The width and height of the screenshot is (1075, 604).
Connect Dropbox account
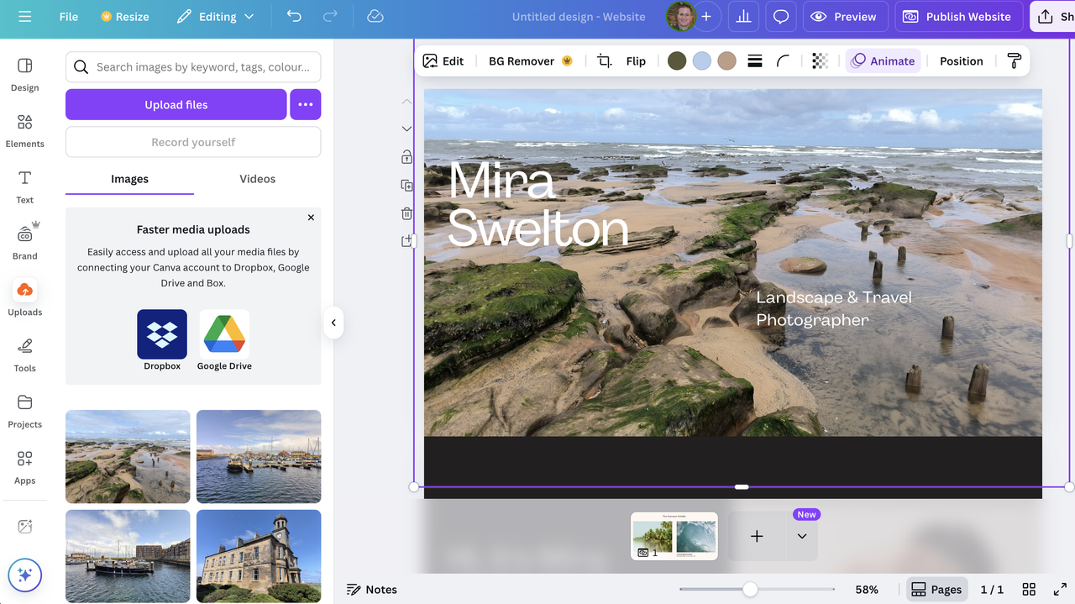tap(162, 339)
